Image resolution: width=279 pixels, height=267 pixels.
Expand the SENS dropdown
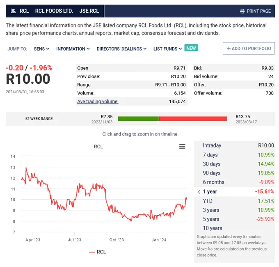coord(41,49)
